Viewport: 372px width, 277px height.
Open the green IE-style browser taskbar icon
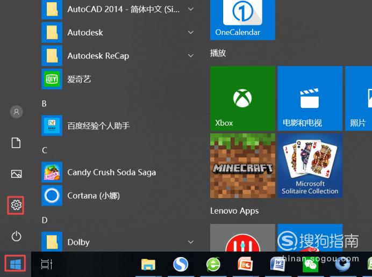click(x=213, y=264)
